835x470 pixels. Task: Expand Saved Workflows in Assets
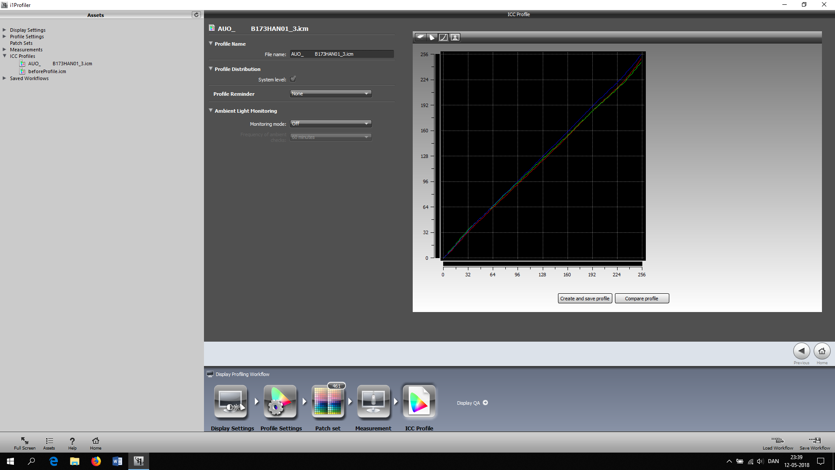(x=4, y=78)
